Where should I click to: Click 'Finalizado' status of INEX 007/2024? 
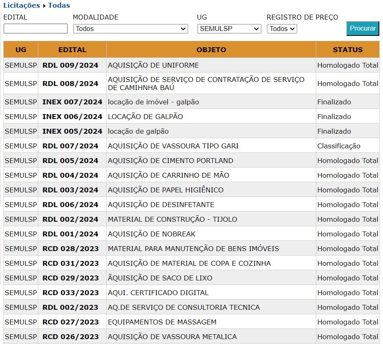click(334, 102)
